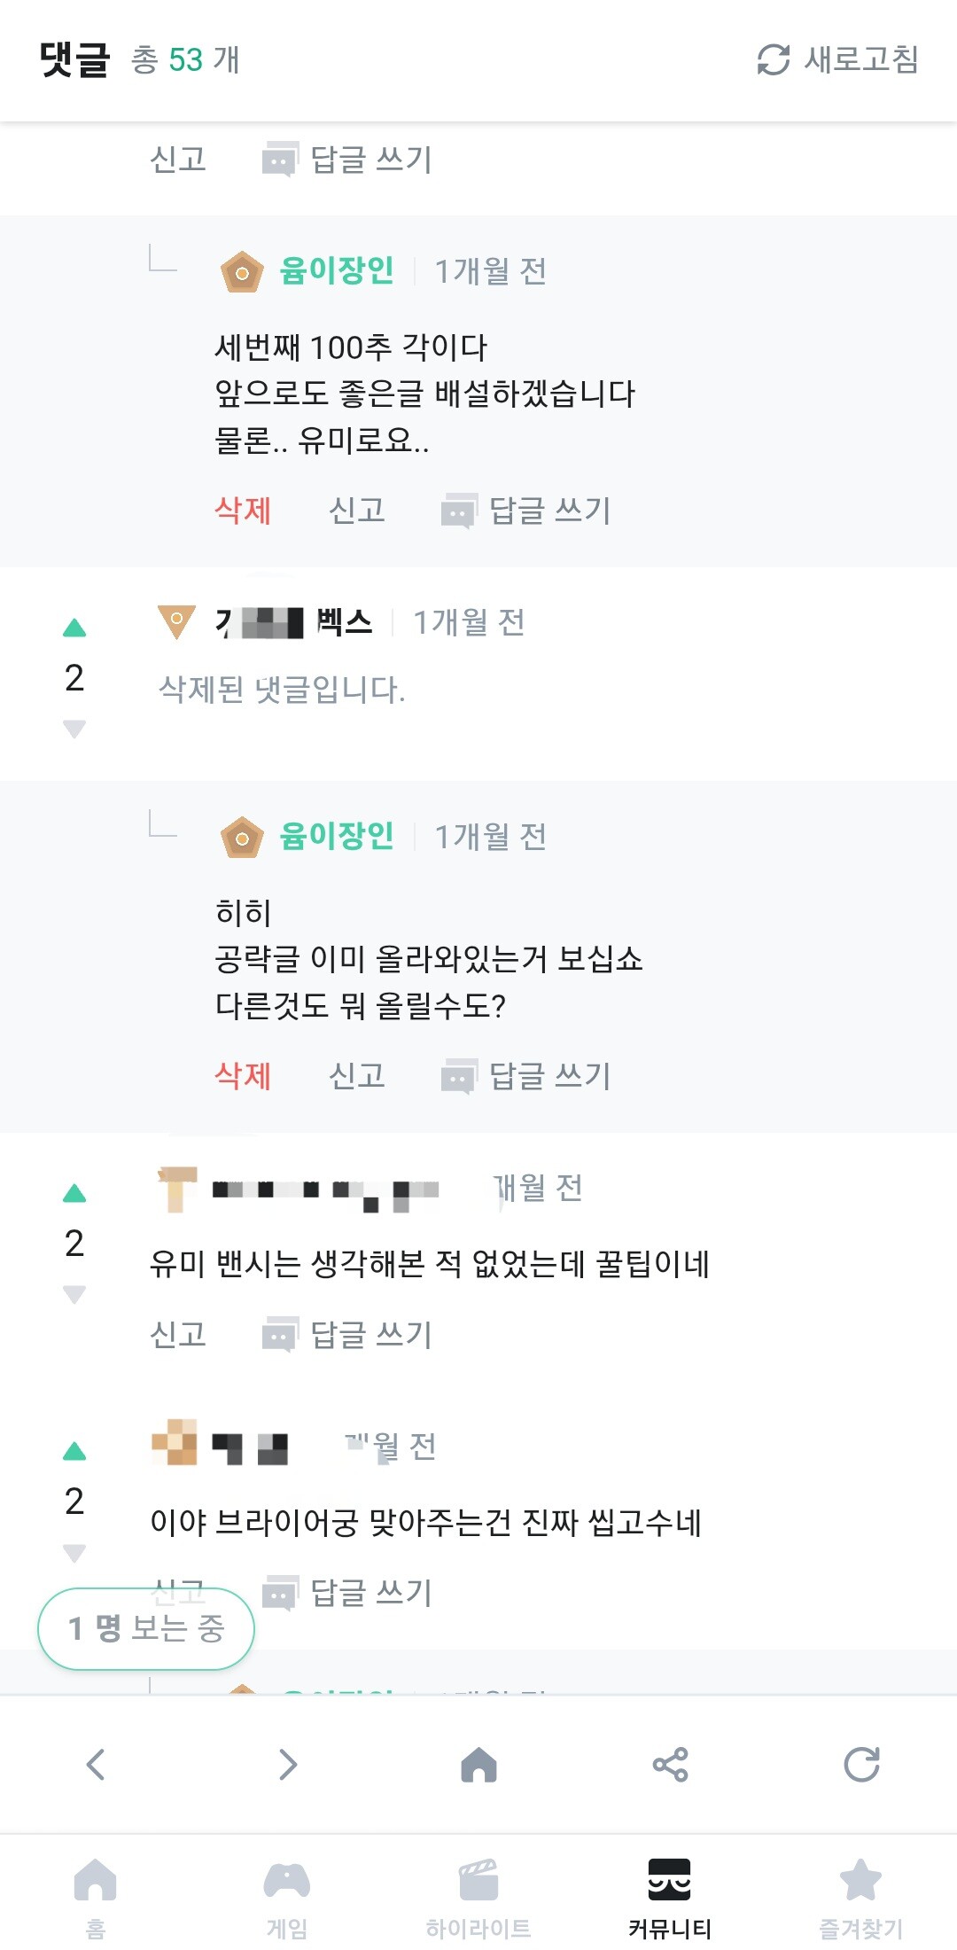Delete the 세번째 100추 각이다 reply
Viewport: 957px width, 1950px height.
(243, 510)
